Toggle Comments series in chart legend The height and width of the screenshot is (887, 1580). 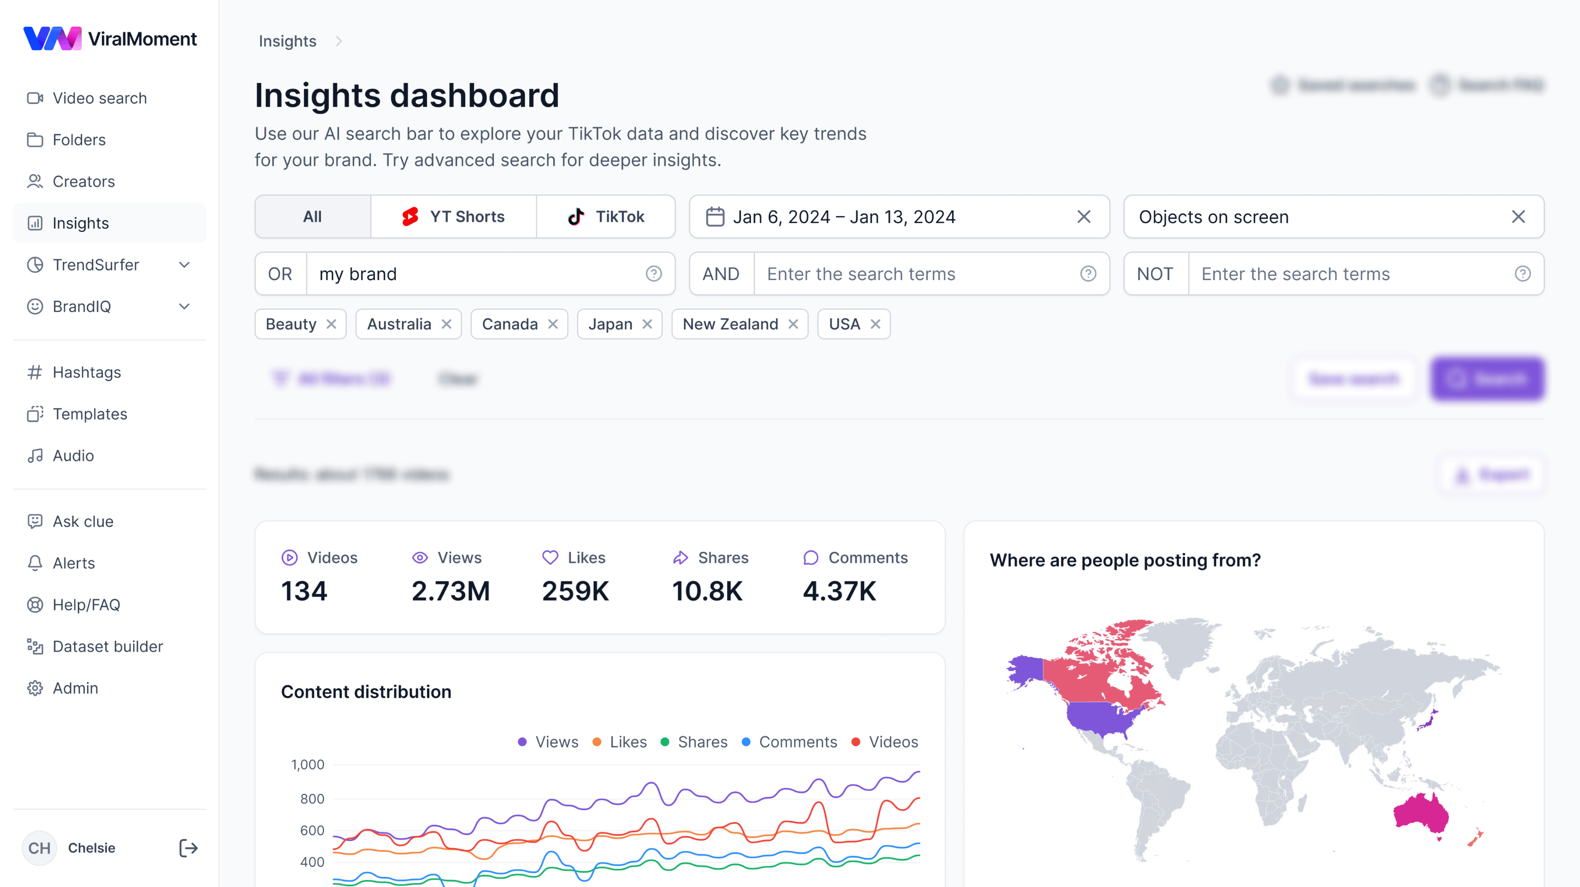789,742
